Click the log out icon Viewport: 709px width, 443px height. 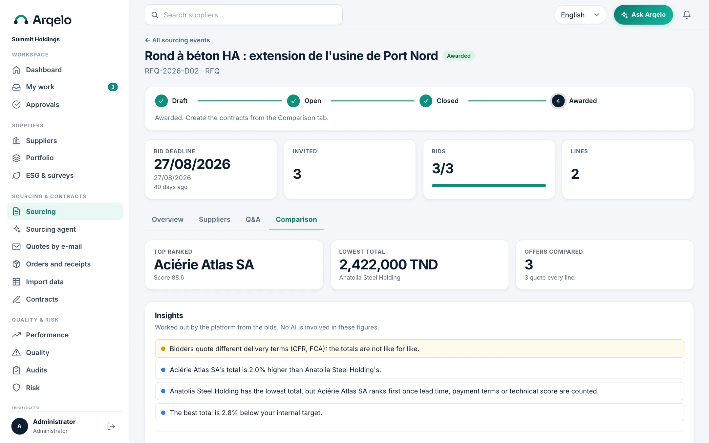111,426
